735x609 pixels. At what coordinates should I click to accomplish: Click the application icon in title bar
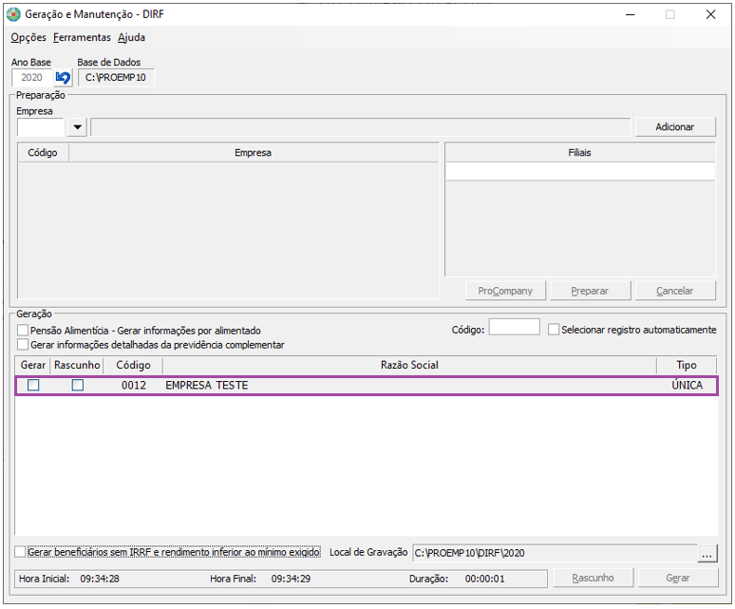point(13,14)
